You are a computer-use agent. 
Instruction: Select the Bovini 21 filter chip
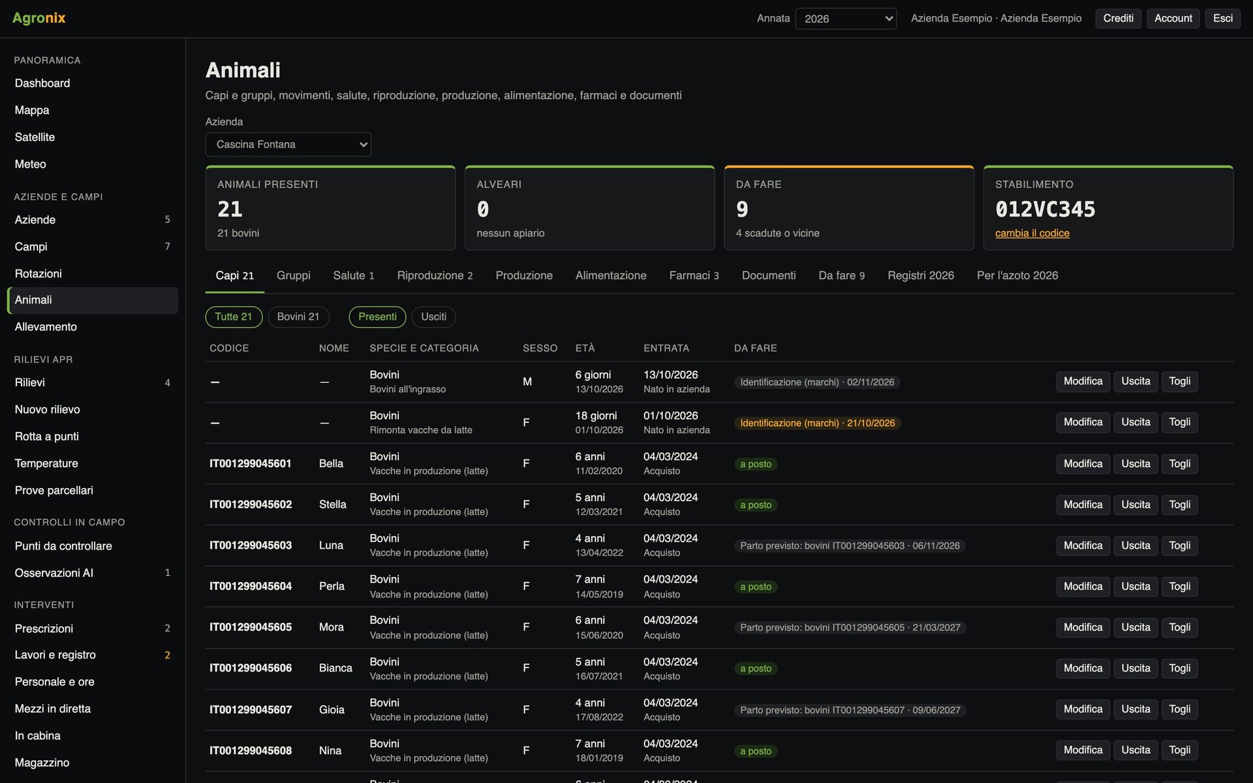tap(298, 316)
